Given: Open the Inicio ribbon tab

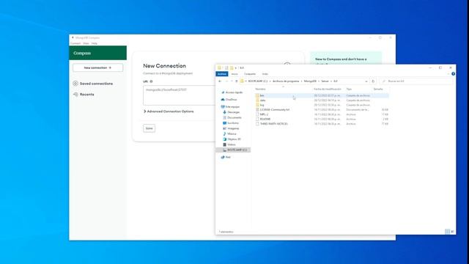Looking at the screenshot, I should click(234, 74).
